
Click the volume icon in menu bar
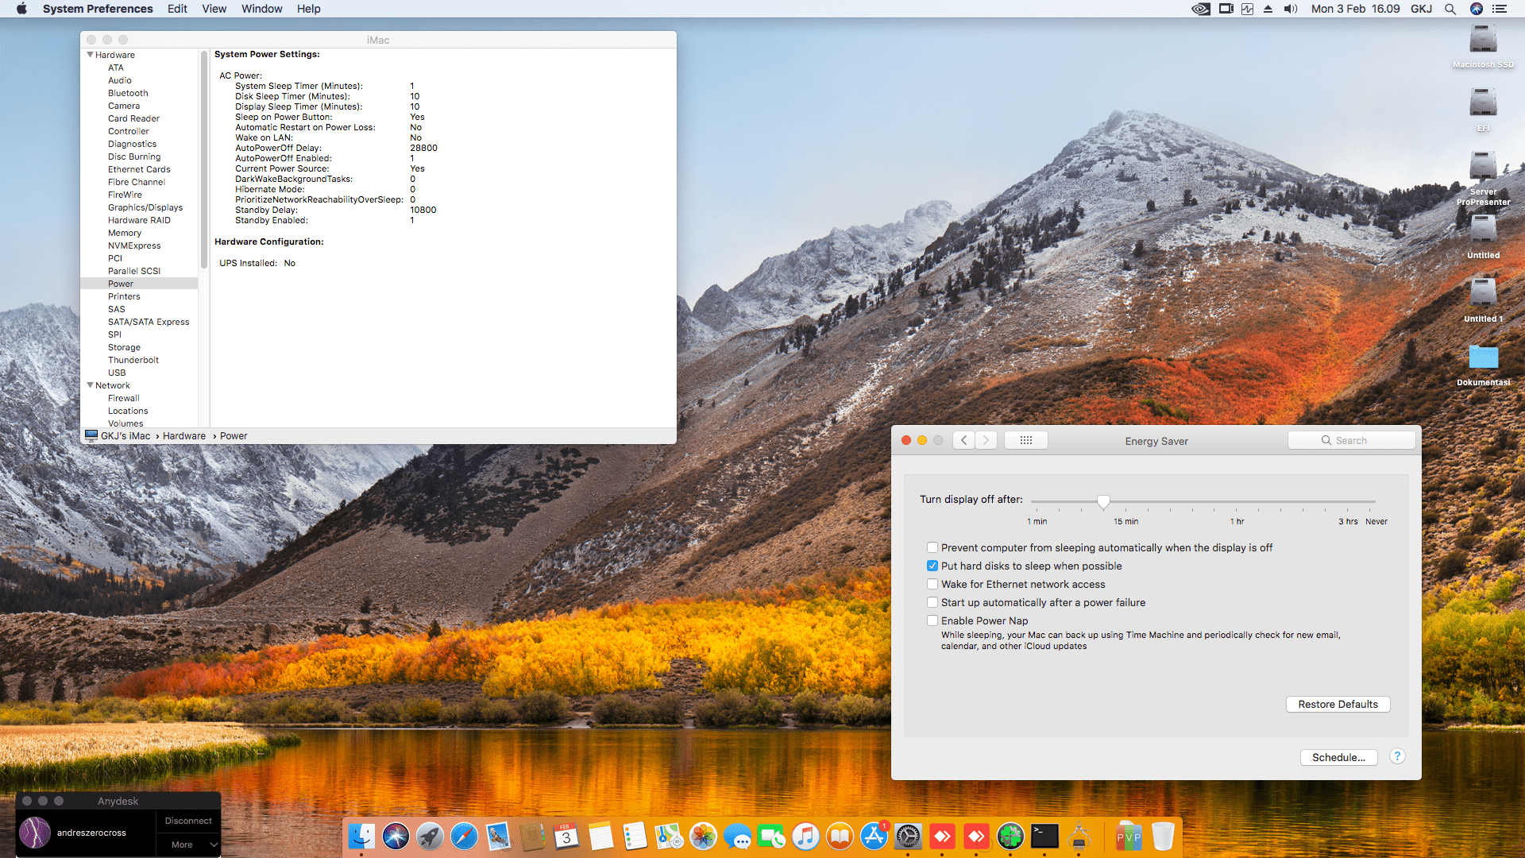[x=1291, y=9]
